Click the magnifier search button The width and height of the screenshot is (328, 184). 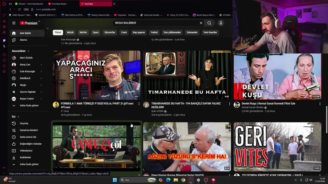pyautogui.click(x=209, y=23)
